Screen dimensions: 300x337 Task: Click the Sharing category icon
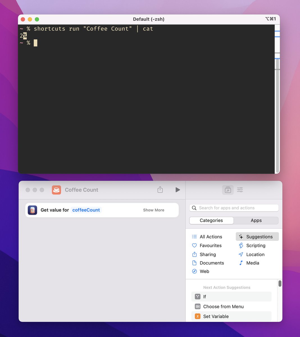194,254
